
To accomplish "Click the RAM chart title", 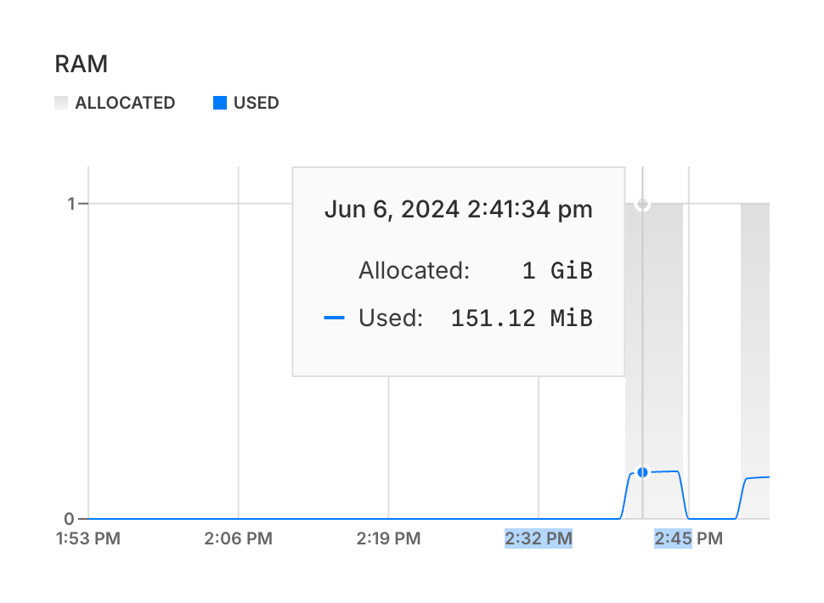I will click(x=81, y=64).
